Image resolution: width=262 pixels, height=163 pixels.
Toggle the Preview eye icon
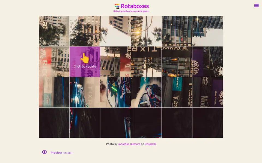pyautogui.click(x=44, y=152)
